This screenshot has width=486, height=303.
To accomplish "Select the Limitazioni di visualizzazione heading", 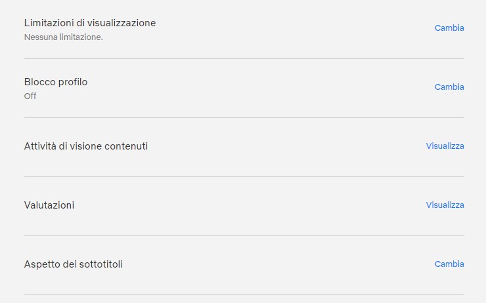I will pyautogui.click(x=90, y=23).
